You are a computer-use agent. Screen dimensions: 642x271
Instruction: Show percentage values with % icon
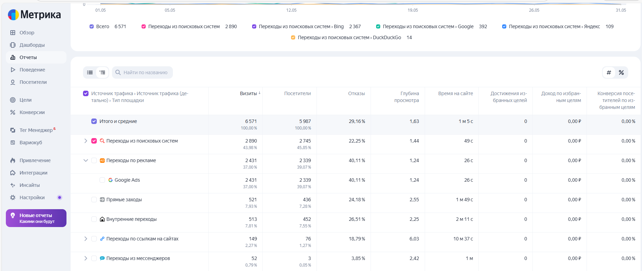pos(621,72)
